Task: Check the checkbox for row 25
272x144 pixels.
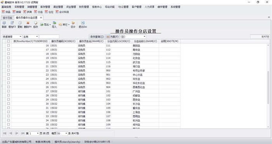Action: click(8, 83)
